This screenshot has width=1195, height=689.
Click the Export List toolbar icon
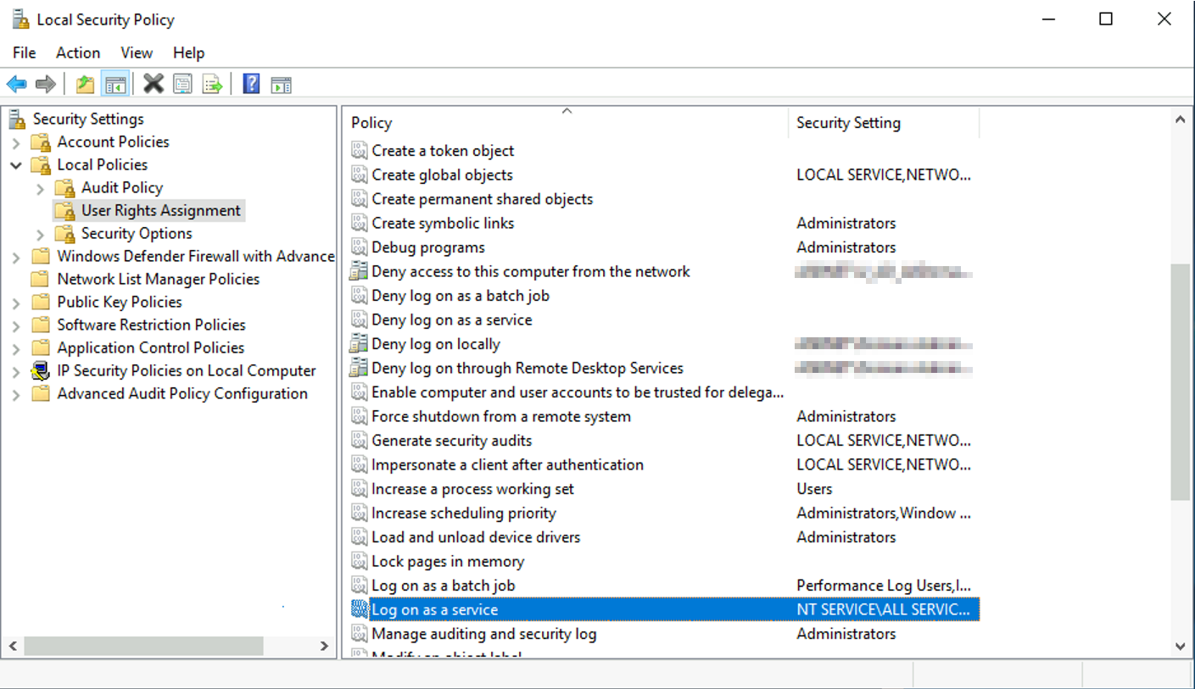212,84
